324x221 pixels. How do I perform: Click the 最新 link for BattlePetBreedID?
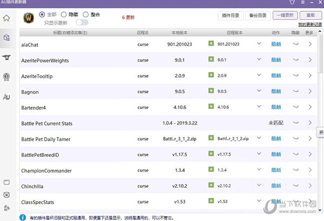coord(276,154)
